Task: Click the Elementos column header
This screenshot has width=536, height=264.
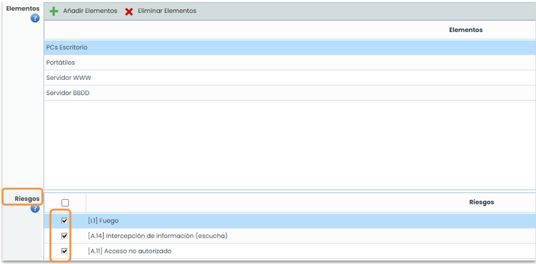Action: 465,30
